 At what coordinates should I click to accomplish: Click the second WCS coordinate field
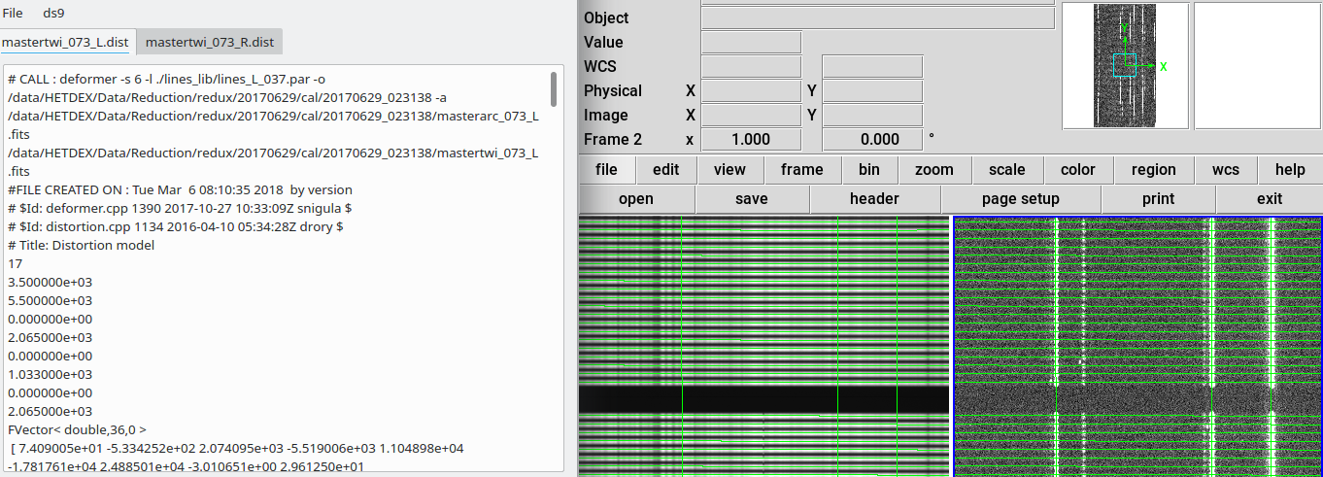[x=872, y=67]
